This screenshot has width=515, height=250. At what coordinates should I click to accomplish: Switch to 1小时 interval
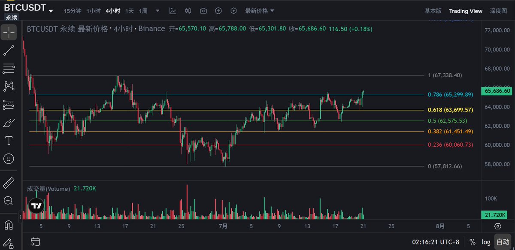pyautogui.click(x=94, y=11)
